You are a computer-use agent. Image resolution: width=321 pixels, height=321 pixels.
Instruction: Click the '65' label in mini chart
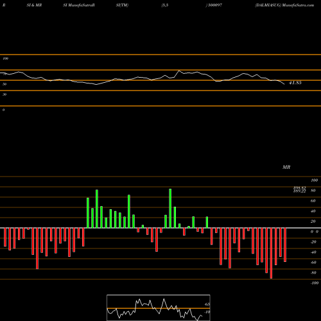pyautogui.click(x=207, y=304)
